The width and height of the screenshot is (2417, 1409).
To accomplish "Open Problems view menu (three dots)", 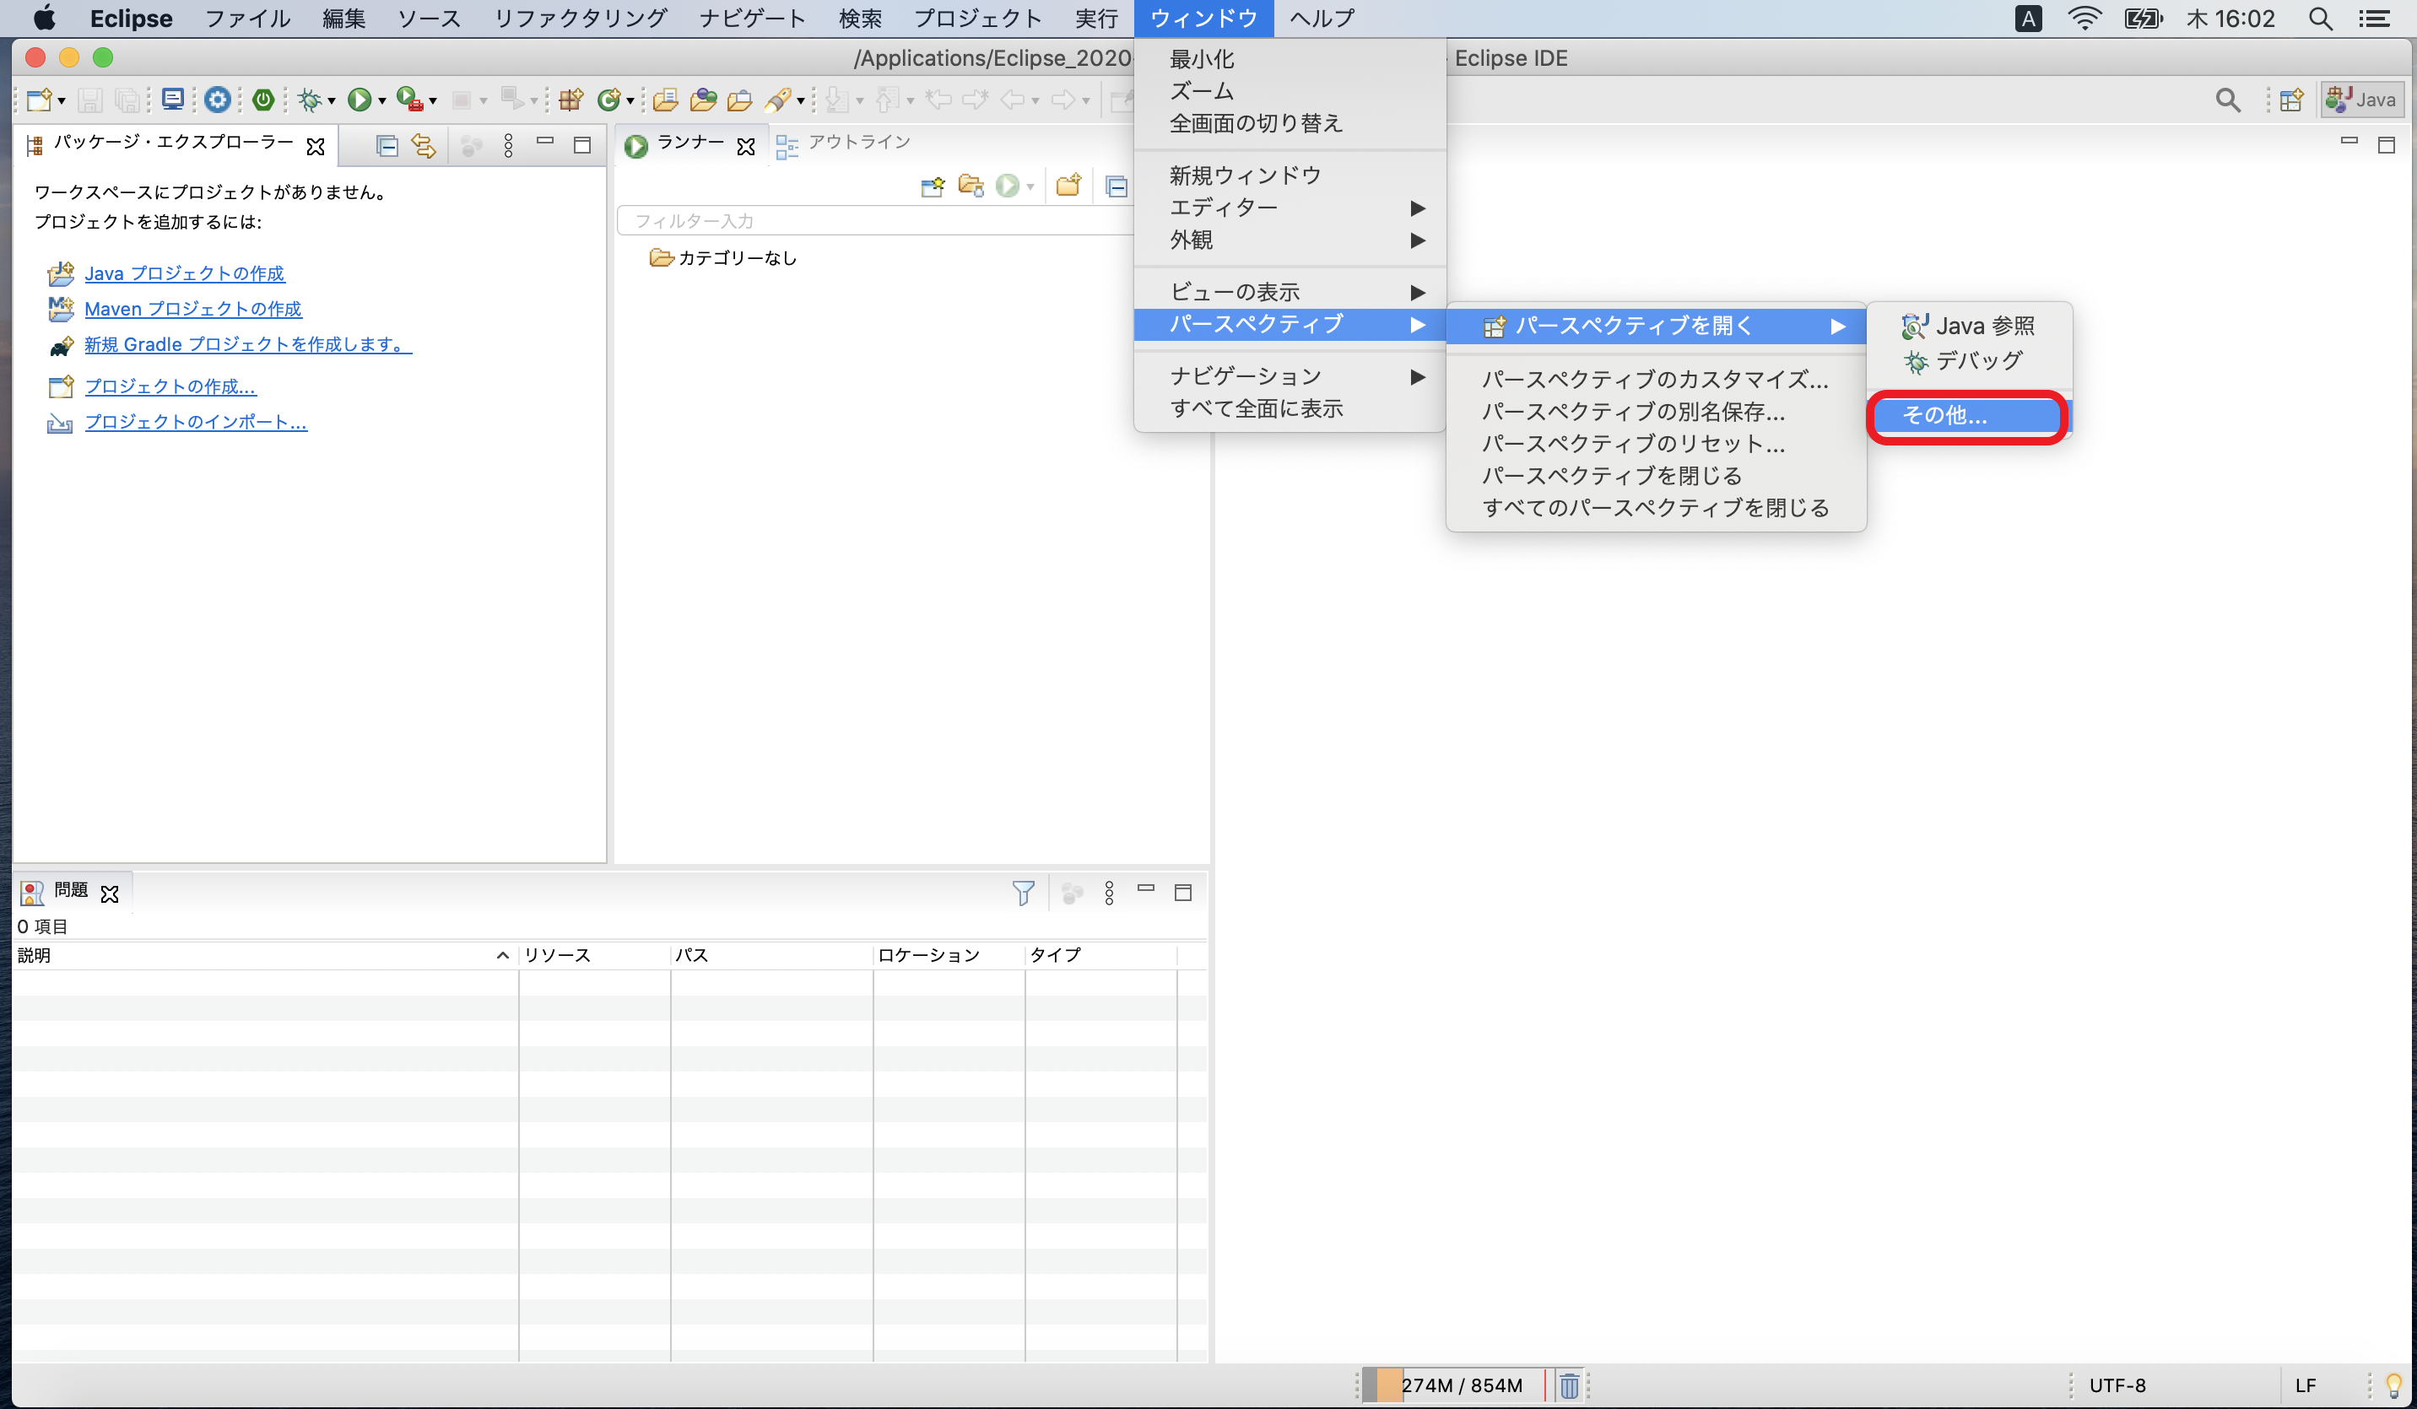I will tap(1109, 893).
